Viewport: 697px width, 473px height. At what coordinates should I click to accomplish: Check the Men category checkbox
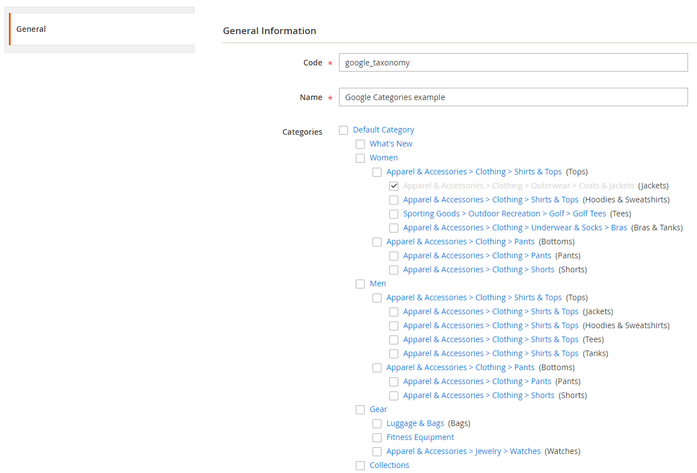(x=360, y=284)
